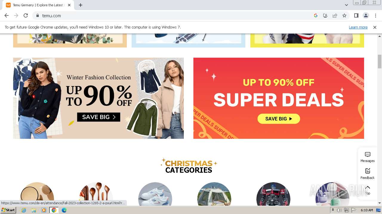The image size is (382, 214).
Task: Bookmark this page with the star icon
Action: click(x=344, y=15)
